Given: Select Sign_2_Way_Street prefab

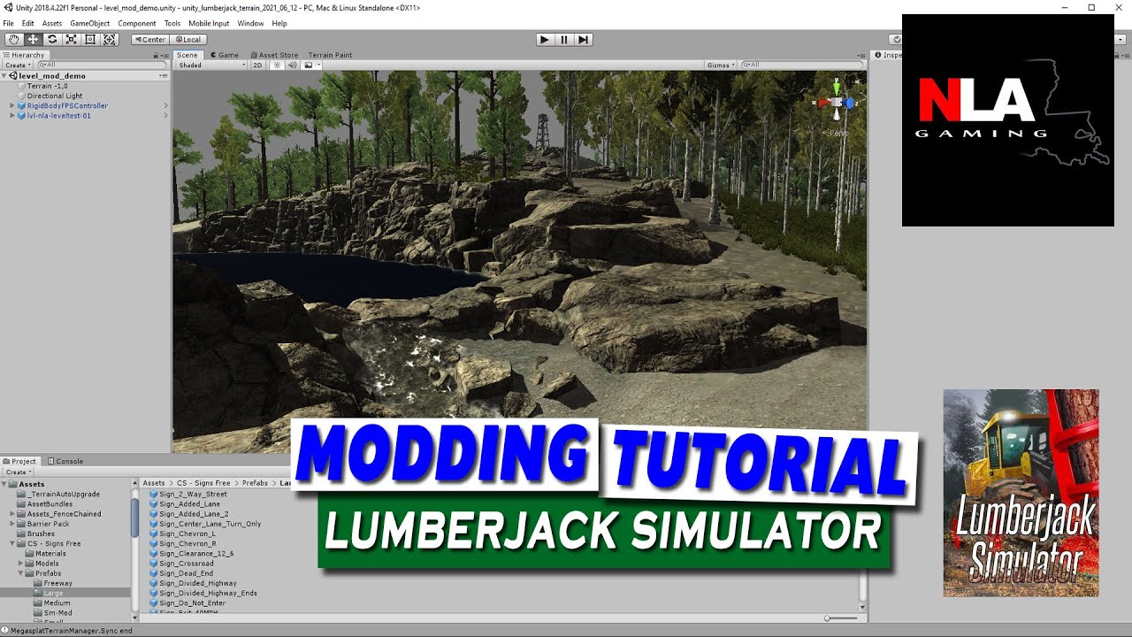Looking at the screenshot, I should [188, 494].
